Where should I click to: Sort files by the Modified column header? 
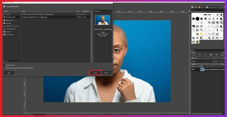pos(85,11)
